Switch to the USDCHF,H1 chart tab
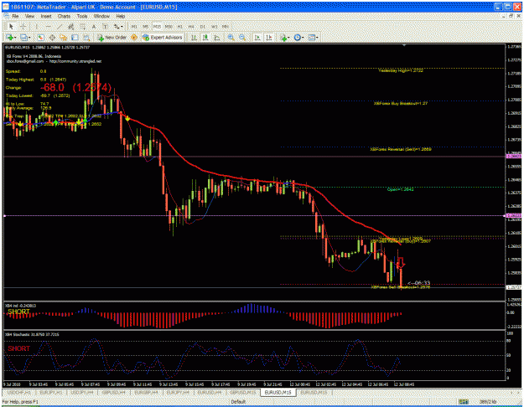 coord(18,393)
